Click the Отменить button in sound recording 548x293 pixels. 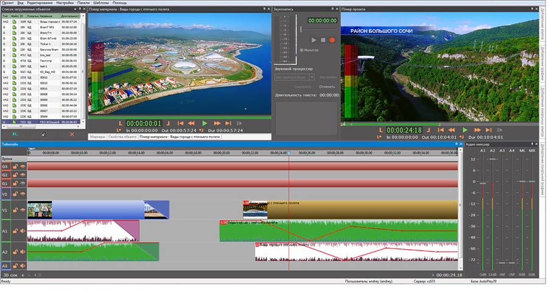click(x=327, y=86)
